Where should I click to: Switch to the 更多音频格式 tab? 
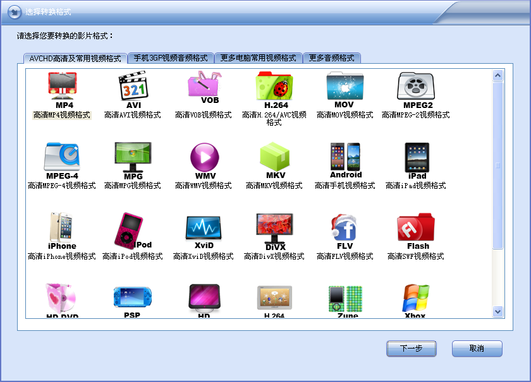(x=332, y=58)
